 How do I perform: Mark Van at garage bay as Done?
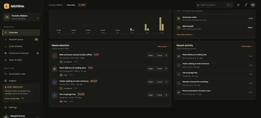pos(159,95)
